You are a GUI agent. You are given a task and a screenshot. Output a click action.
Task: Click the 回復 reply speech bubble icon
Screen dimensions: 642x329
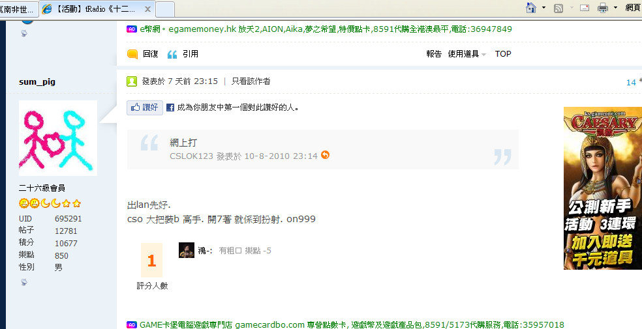132,54
